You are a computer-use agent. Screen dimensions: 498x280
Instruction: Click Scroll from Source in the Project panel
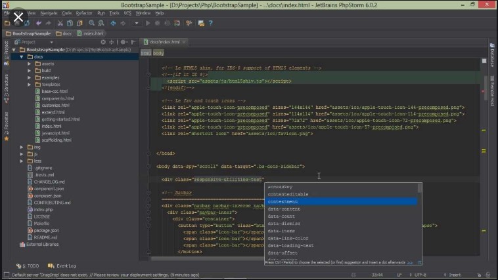(103, 42)
